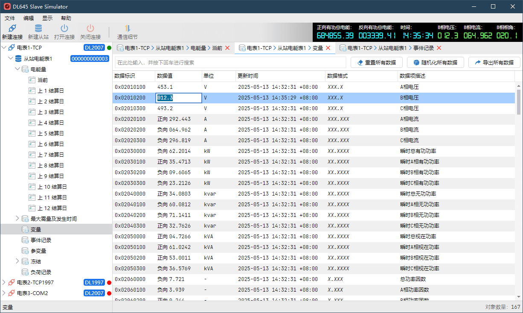
Task: Close the 当前 tab with its X
Action: coord(228,48)
